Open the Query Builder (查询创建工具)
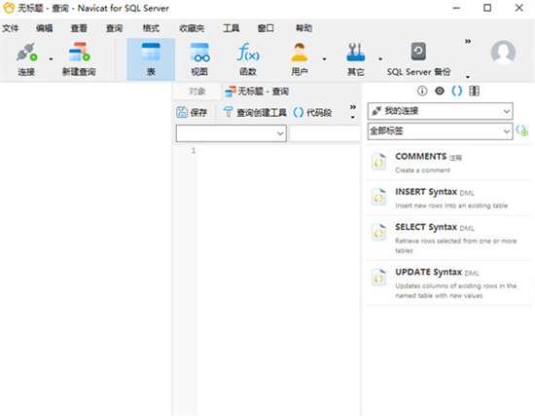Viewport: 535px width, 416px height. [x=255, y=112]
